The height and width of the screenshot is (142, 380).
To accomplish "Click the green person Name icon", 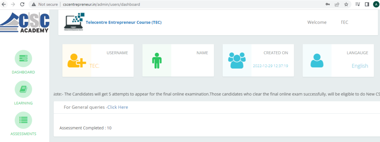I will 157,60.
